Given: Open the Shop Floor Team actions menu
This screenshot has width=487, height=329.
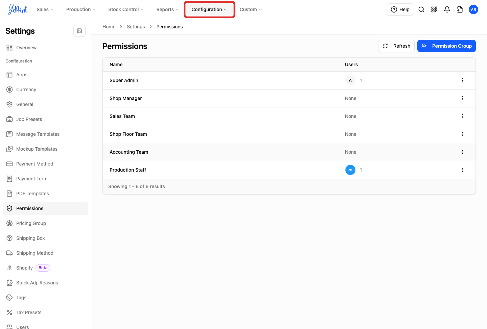Looking at the screenshot, I should [x=463, y=134].
